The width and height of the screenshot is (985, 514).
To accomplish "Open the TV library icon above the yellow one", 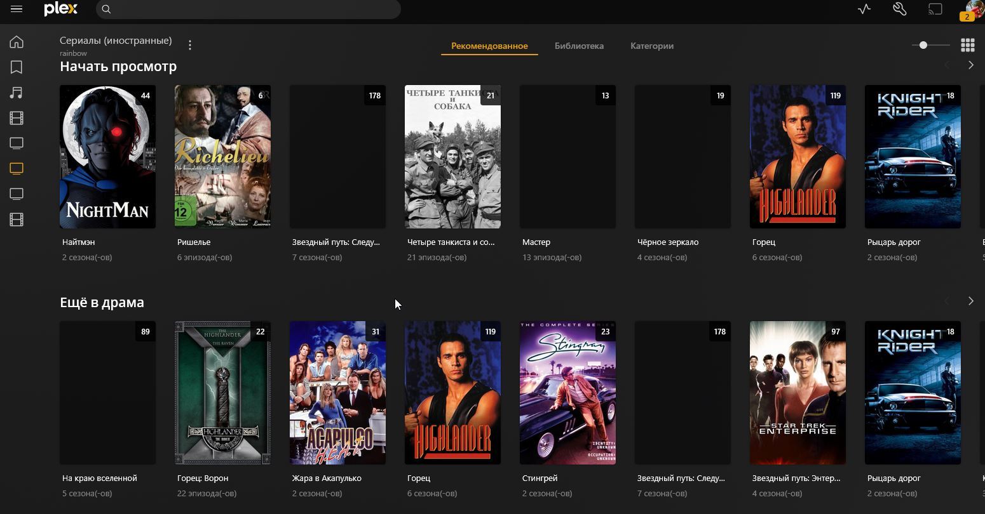I will 17,143.
